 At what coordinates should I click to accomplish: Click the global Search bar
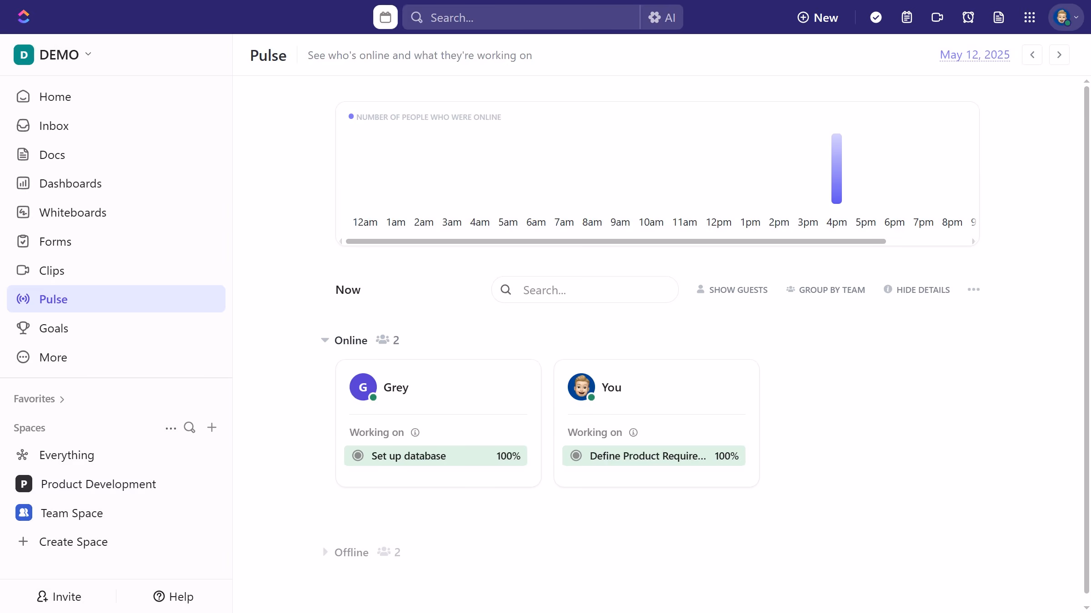(521, 17)
